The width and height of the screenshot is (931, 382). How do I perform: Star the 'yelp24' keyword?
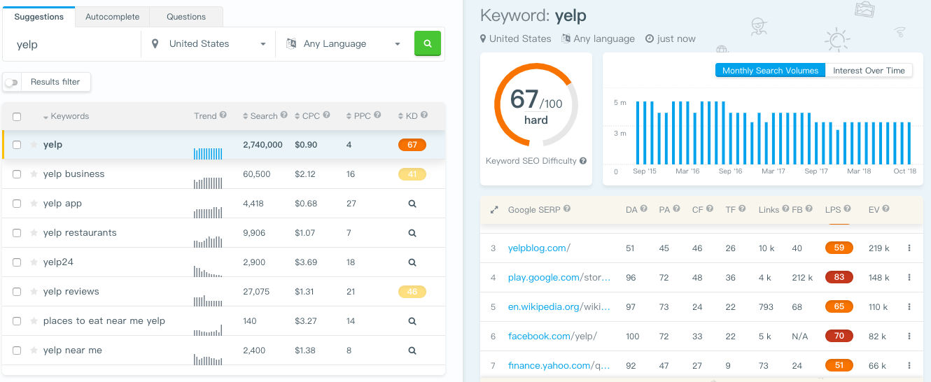coord(34,262)
